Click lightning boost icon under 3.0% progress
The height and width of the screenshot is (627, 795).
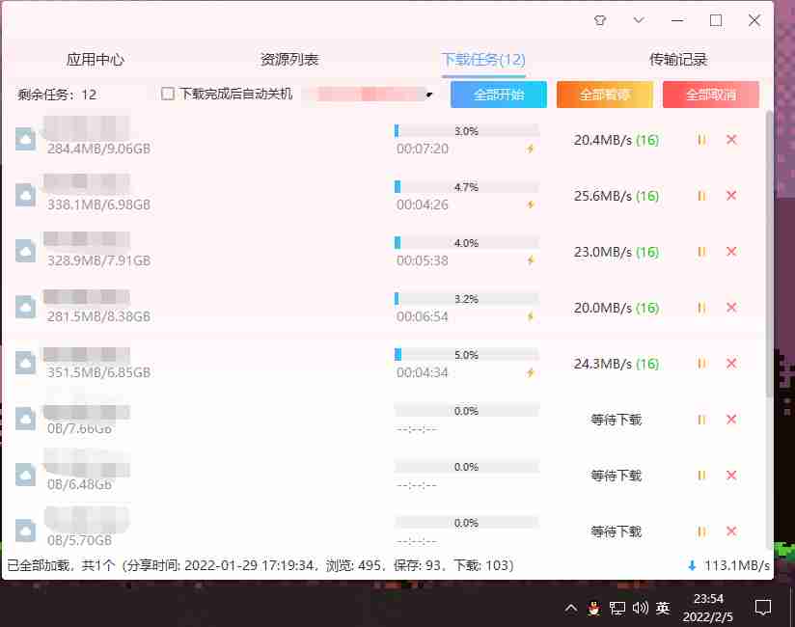pyautogui.click(x=531, y=149)
